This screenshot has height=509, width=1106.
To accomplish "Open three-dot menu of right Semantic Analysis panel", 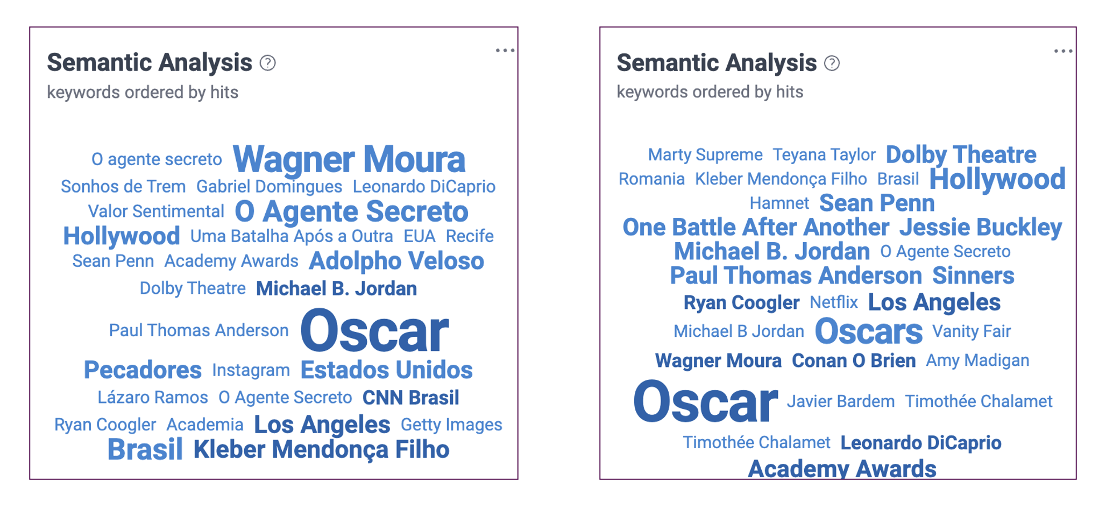I will click(1063, 51).
